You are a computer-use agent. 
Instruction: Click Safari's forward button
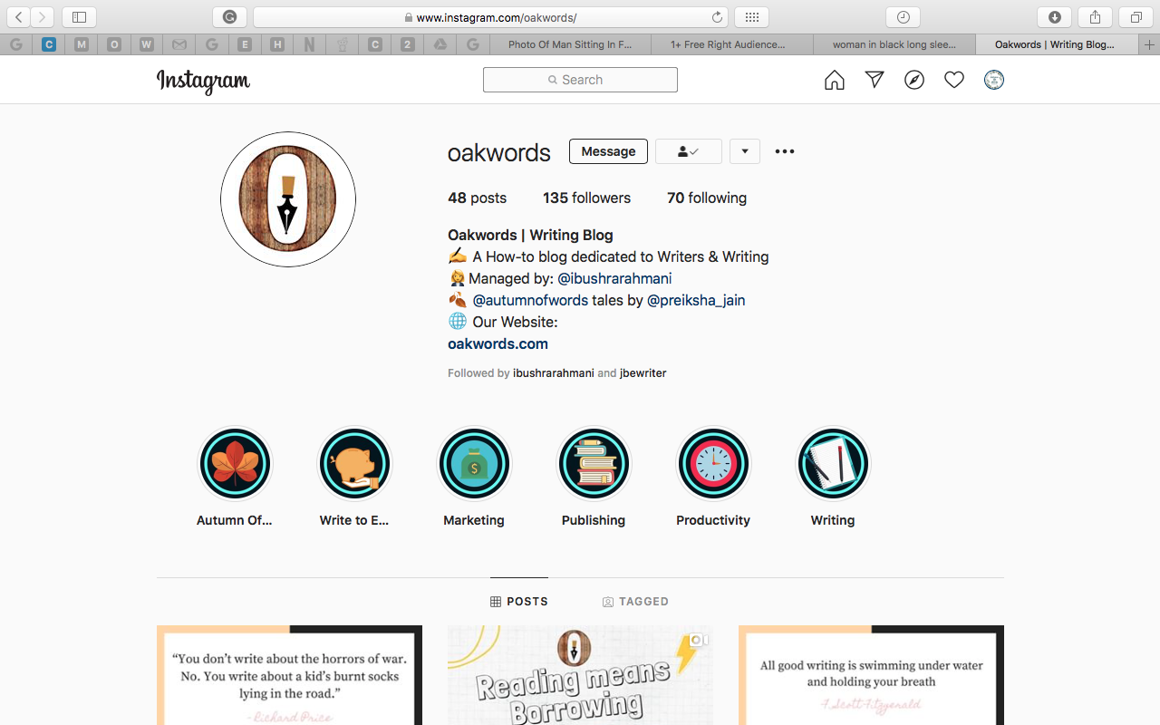click(43, 17)
